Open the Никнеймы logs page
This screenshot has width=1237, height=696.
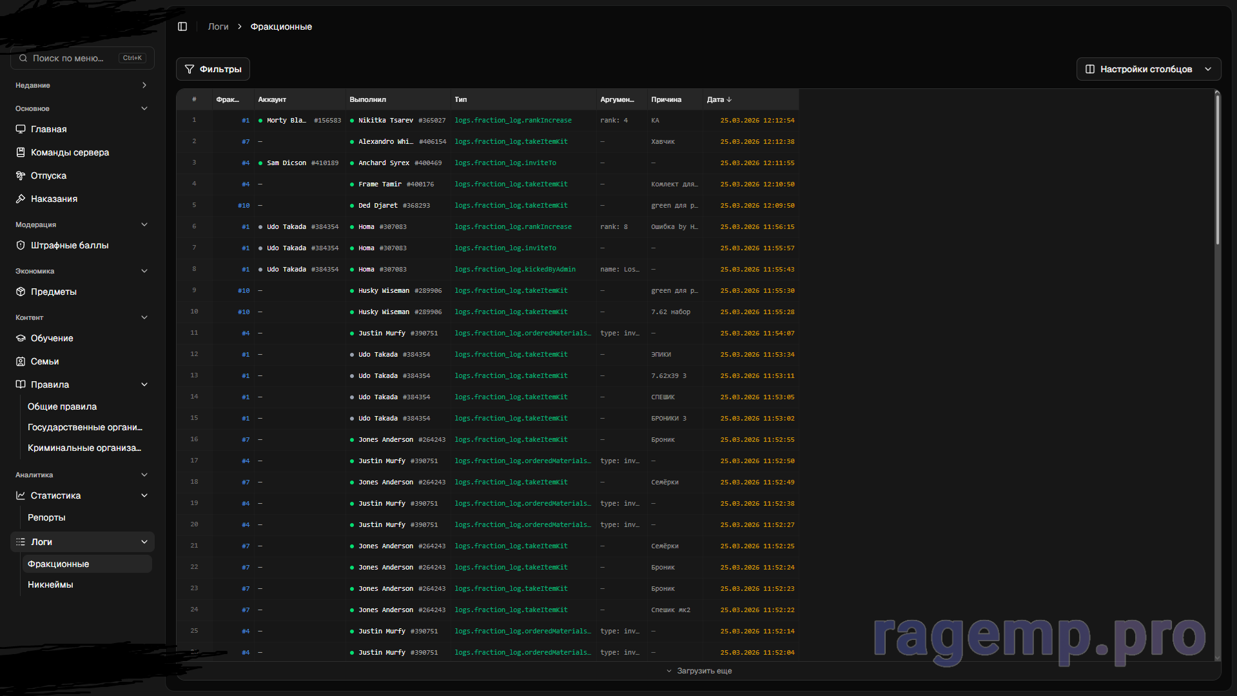pyautogui.click(x=50, y=584)
